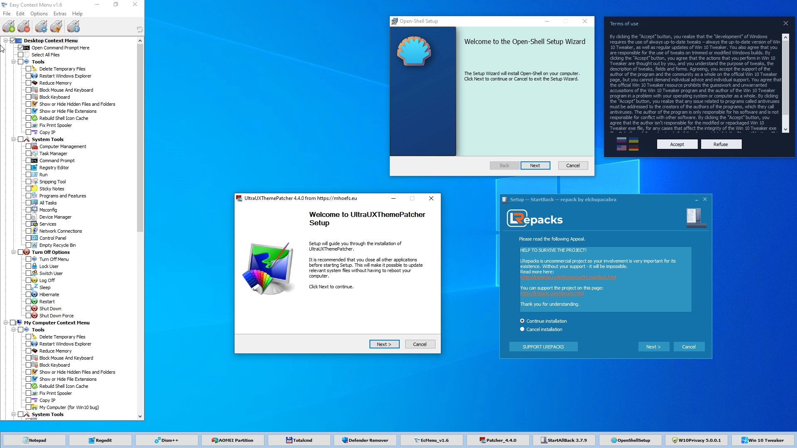Screen dimensions: 797x448
Task: Click Next in the Open-Shell Setup wizard
Action: click(535, 166)
